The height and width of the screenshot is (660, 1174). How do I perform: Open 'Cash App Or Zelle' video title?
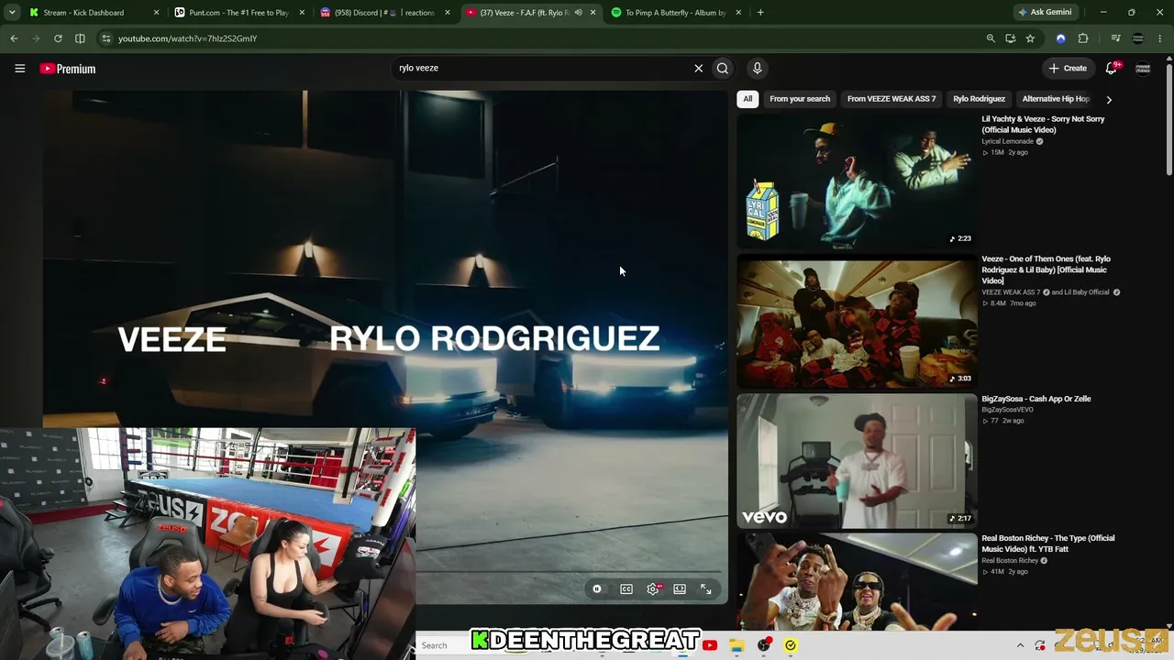1036,399
